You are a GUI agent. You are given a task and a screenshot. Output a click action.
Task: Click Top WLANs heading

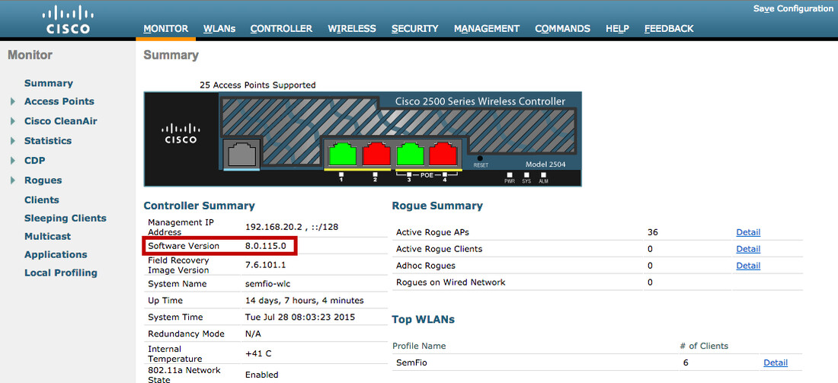[424, 320]
